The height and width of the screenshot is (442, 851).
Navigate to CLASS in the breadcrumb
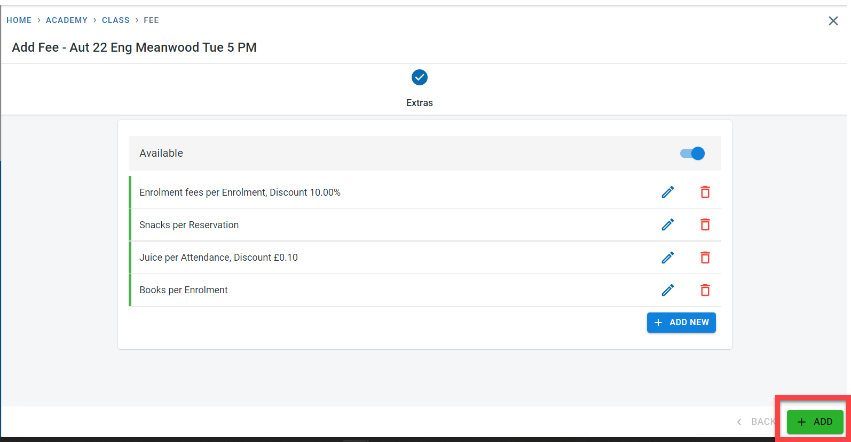pyautogui.click(x=116, y=20)
